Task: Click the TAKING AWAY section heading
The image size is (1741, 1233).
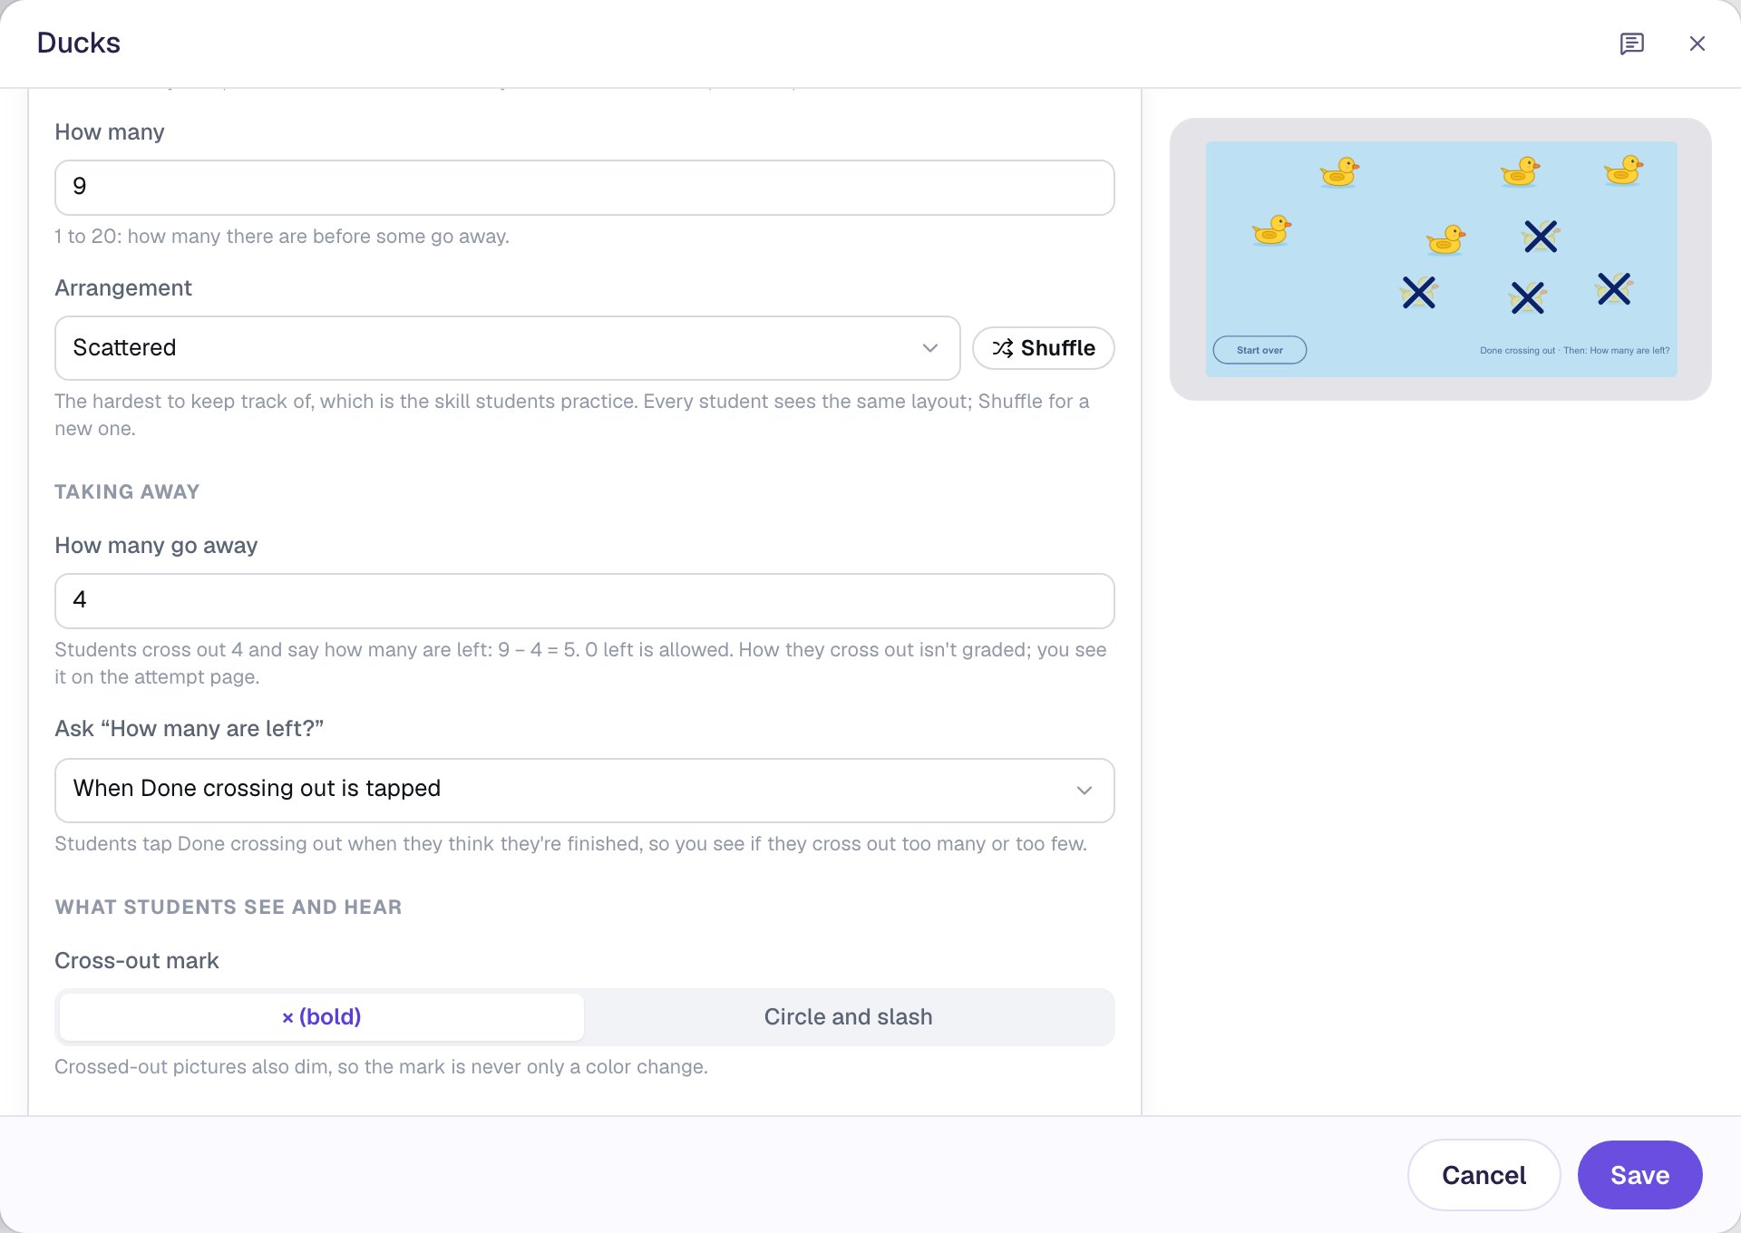Action: tap(127, 491)
